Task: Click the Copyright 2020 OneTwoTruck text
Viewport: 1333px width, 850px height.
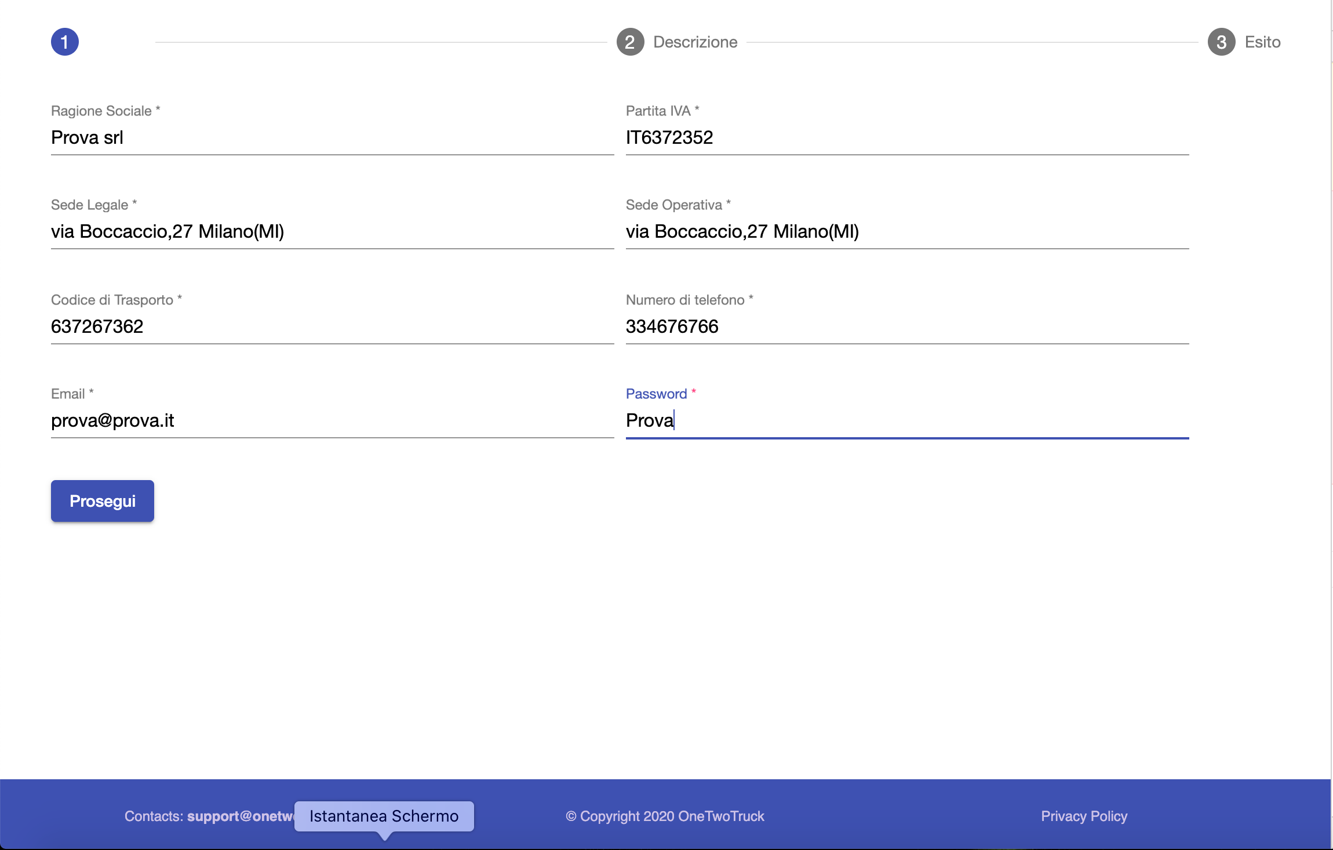Action: (665, 816)
